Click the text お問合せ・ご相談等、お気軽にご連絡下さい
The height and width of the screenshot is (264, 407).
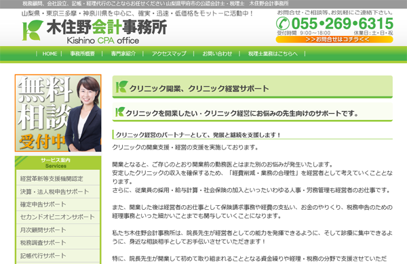pos(335,12)
